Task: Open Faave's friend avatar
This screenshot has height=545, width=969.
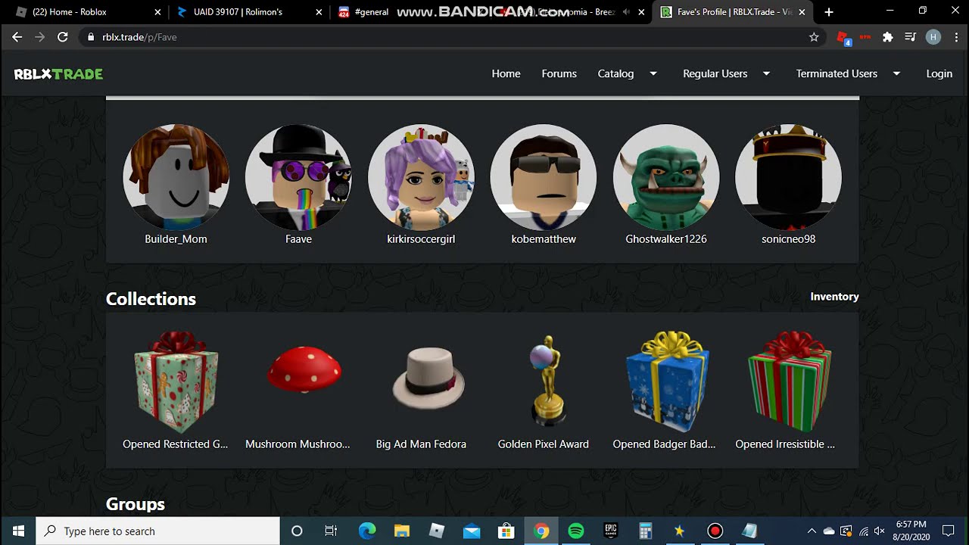Action: 298,177
